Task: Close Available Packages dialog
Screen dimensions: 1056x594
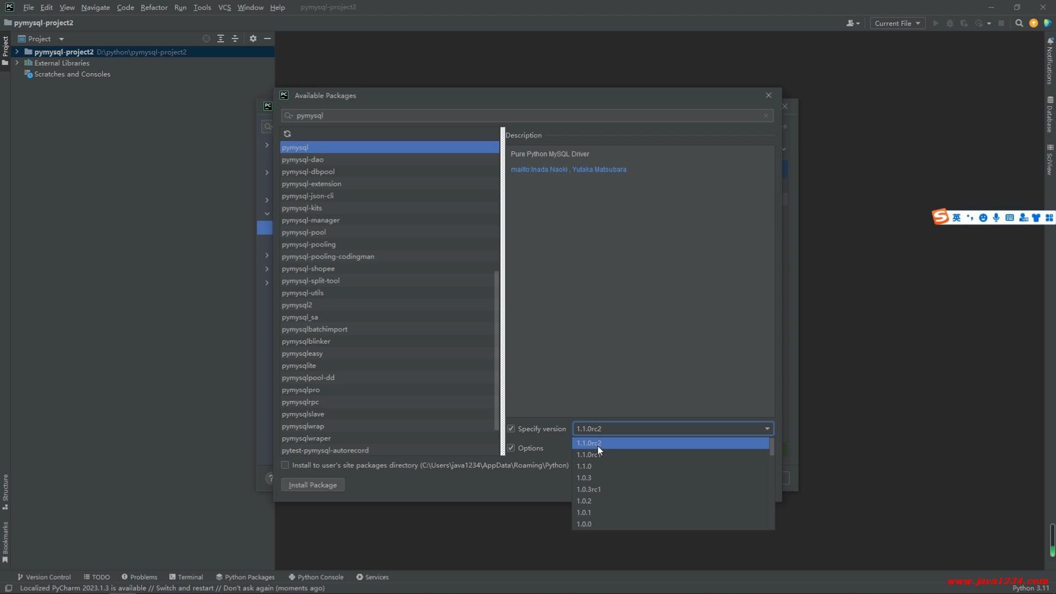Action: point(768,95)
